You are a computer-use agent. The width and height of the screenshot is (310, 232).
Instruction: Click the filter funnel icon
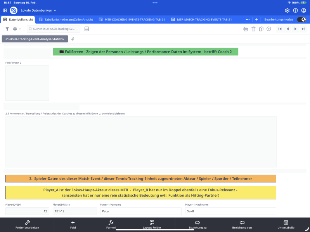click(7, 29)
